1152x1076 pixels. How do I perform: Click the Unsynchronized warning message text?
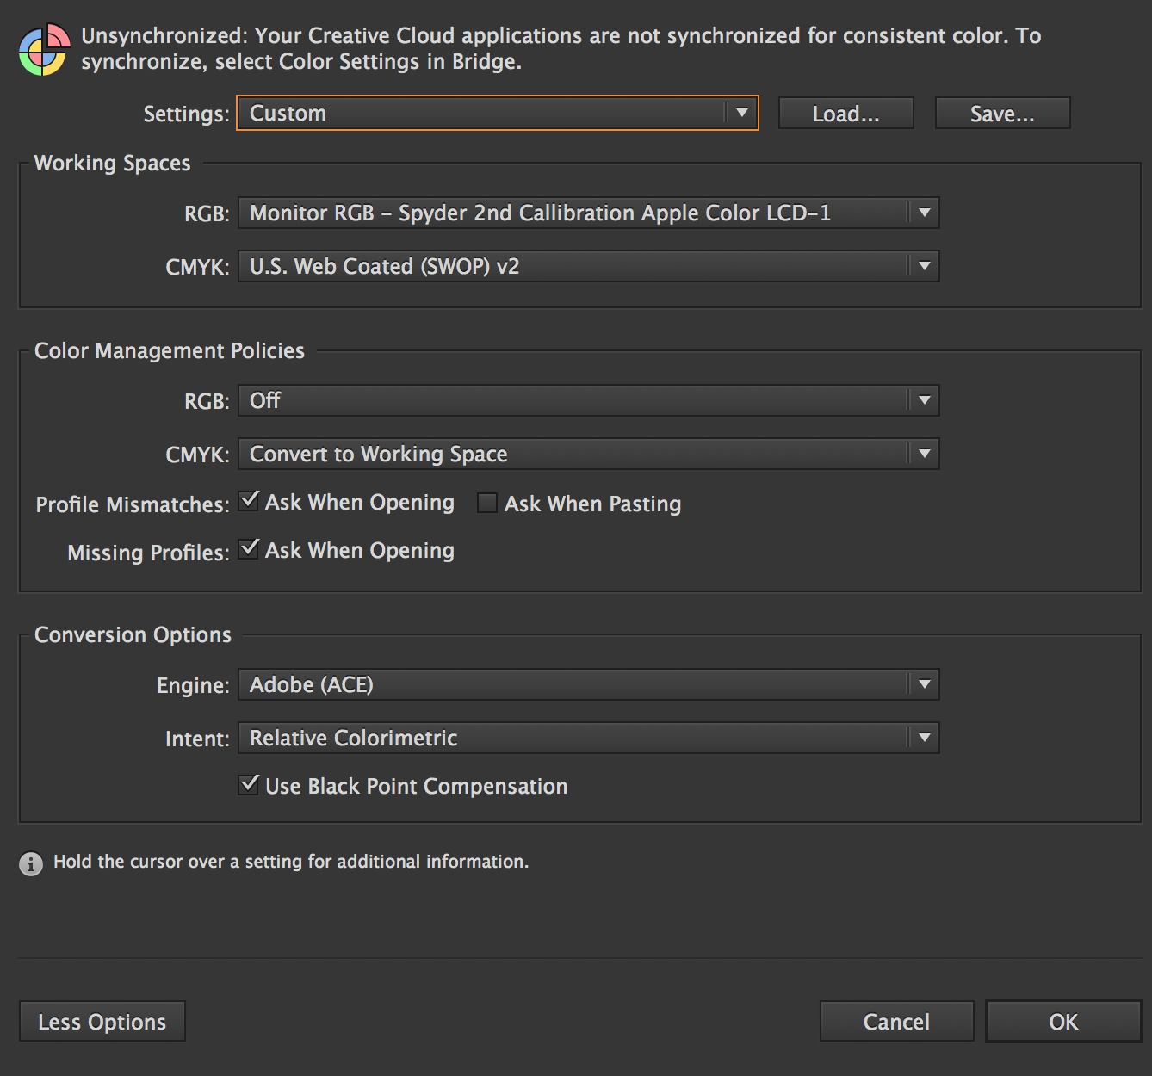click(561, 48)
